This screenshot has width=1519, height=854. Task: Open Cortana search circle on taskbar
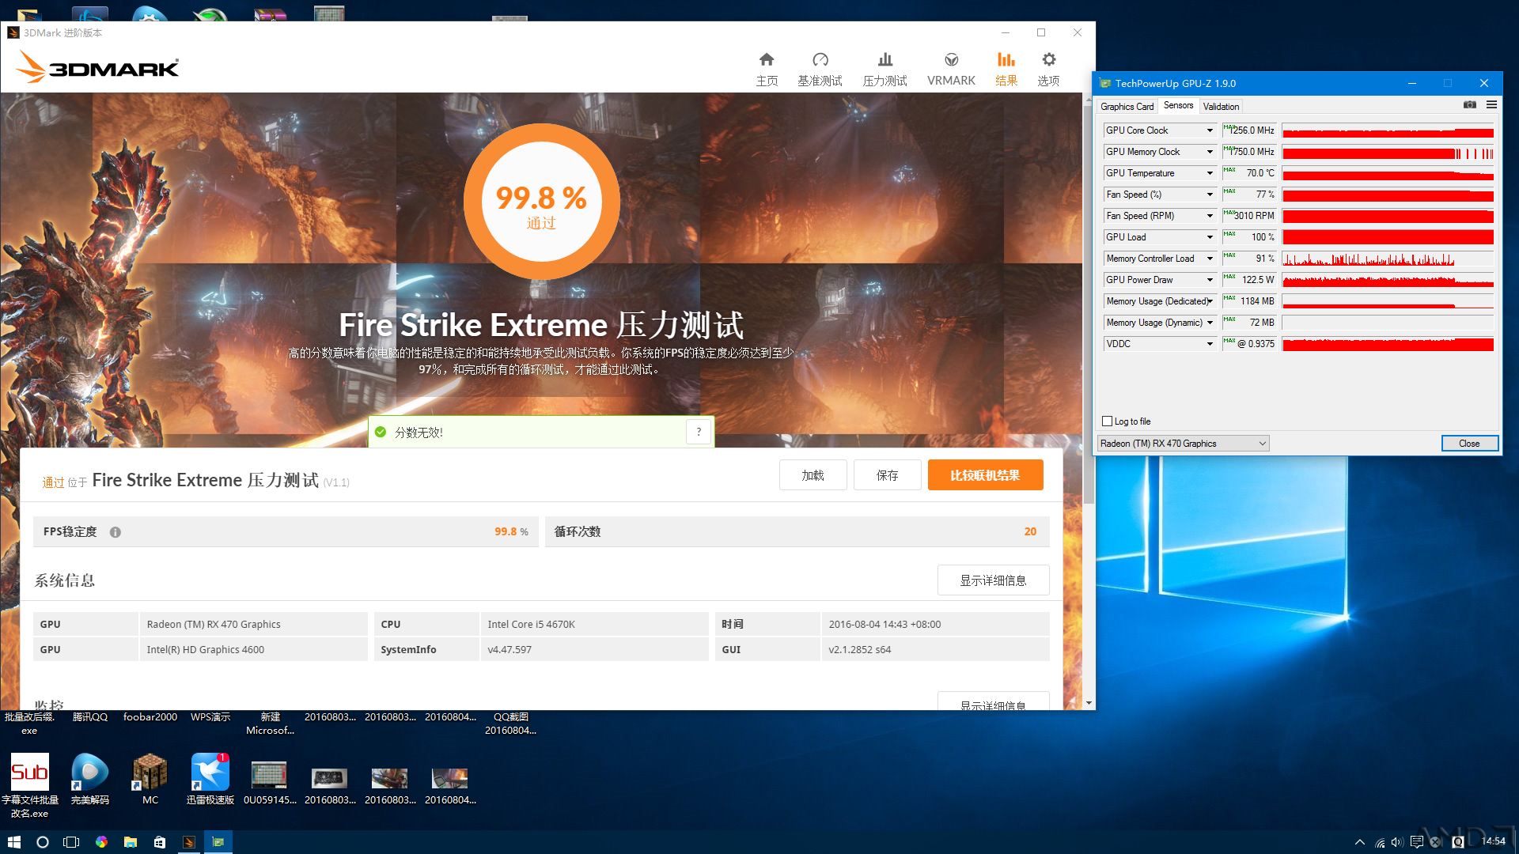pyautogui.click(x=43, y=842)
